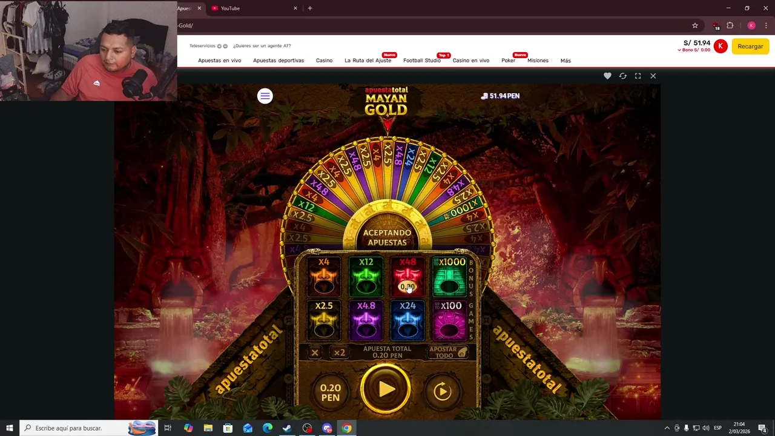Click ¿Quieres ser un agente AT? link
This screenshot has width=775, height=436.
[x=262, y=46]
